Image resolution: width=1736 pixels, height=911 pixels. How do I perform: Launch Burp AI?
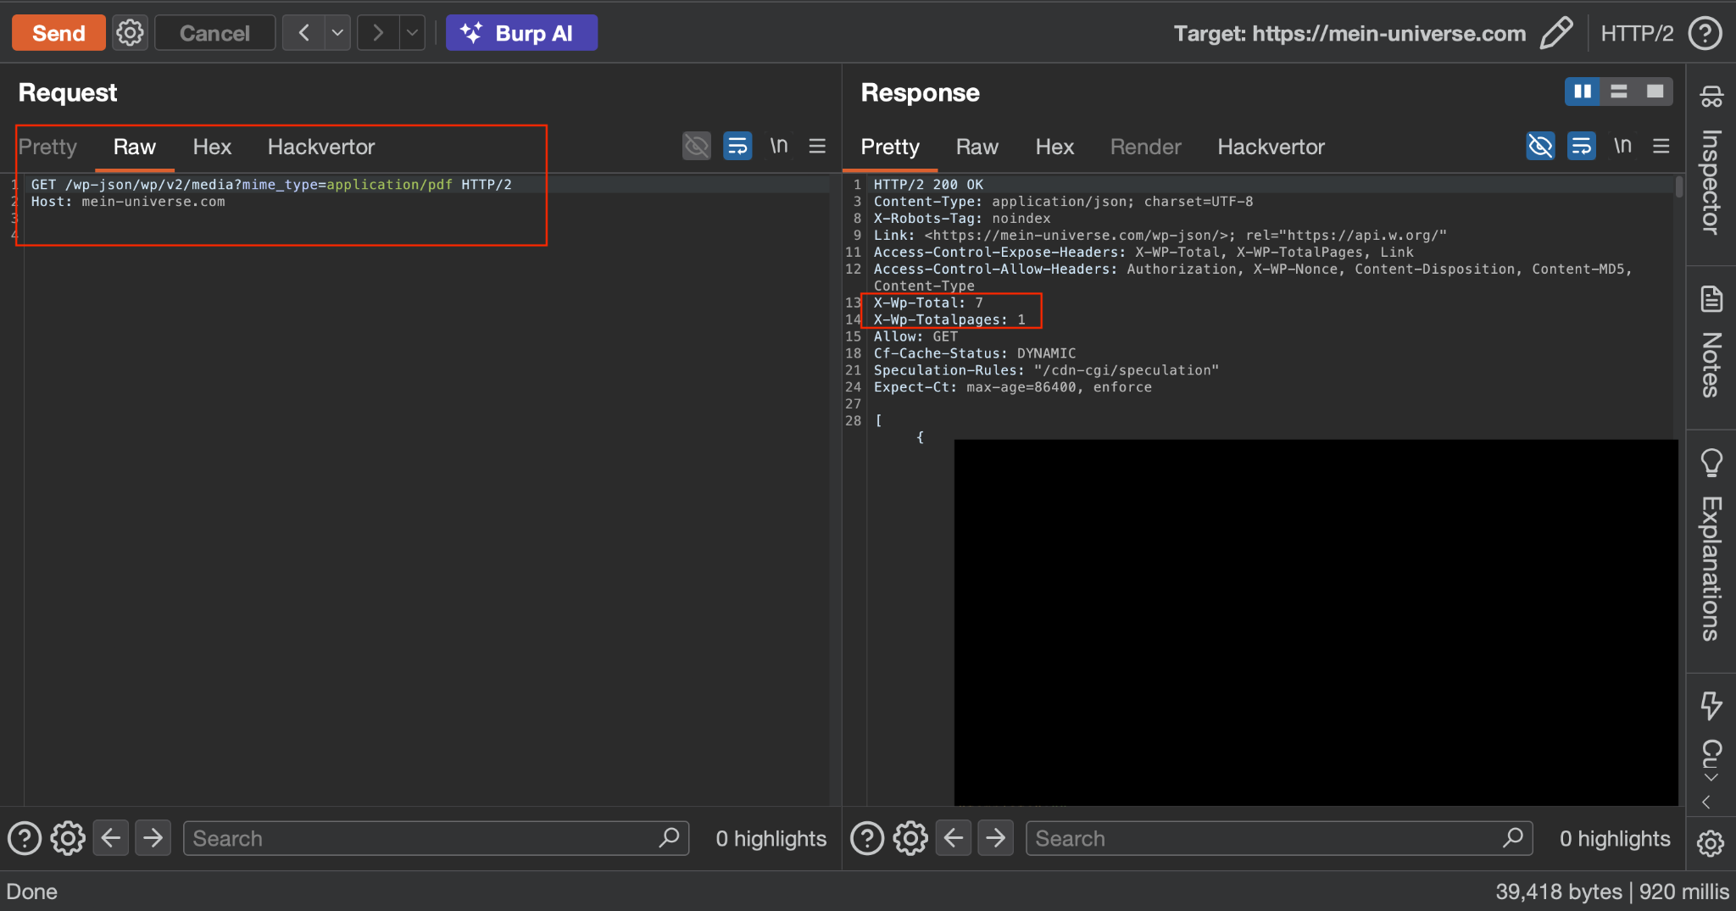click(x=521, y=33)
